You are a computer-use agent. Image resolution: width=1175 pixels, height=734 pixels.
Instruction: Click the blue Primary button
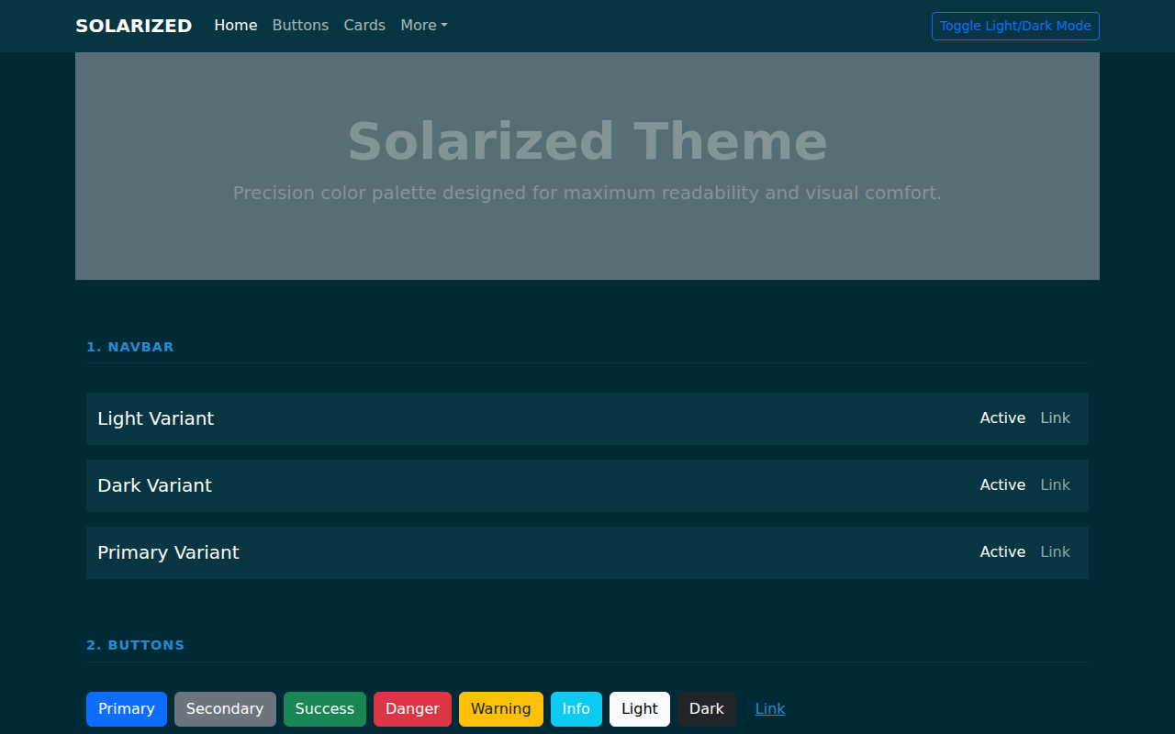click(x=127, y=709)
